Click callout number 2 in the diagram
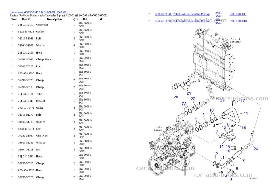 (x=217, y=154)
